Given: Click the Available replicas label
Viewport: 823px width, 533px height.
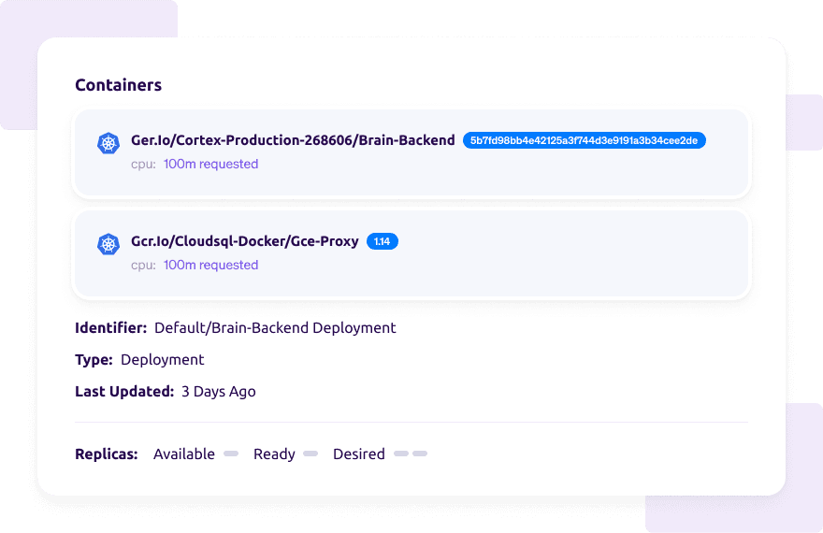Looking at the screenshot, I should [184, 454].
